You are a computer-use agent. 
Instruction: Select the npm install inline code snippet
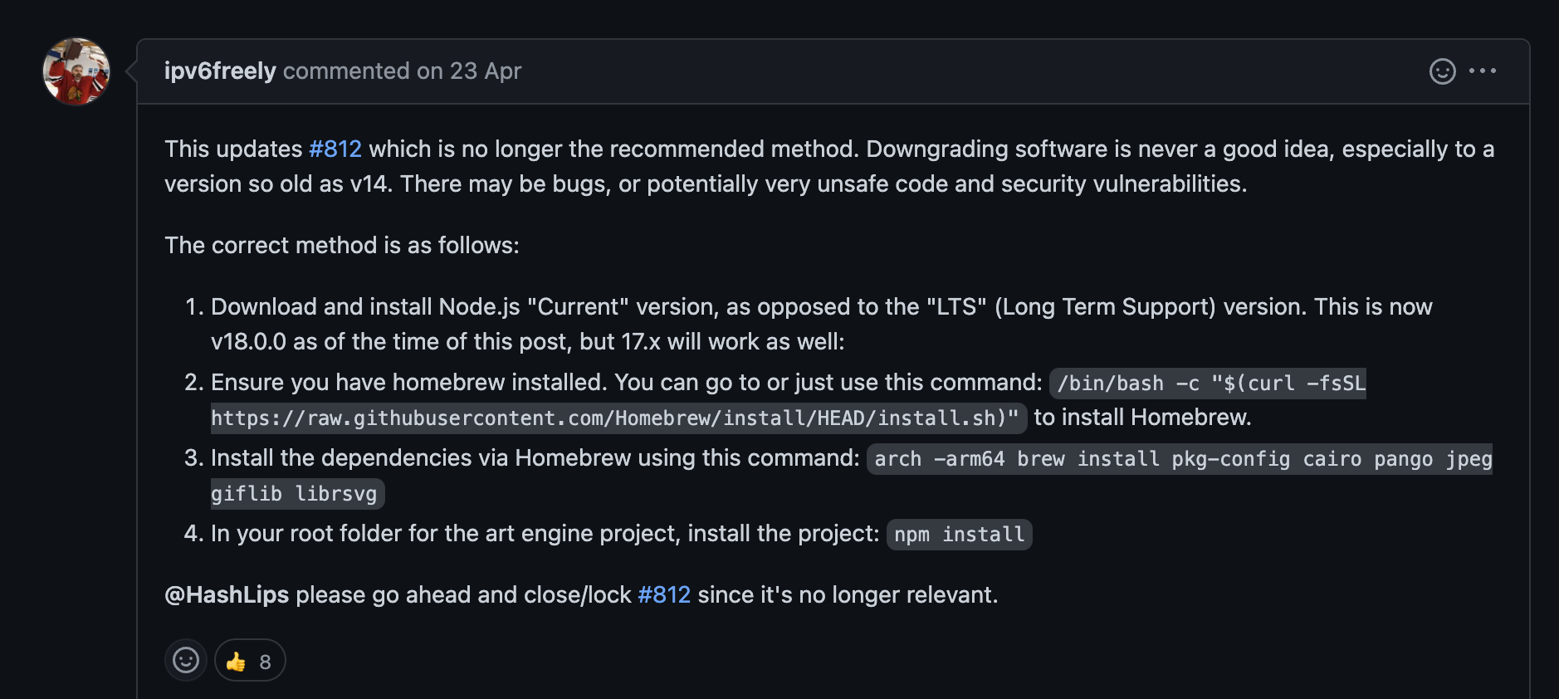[x=958, y=534]
